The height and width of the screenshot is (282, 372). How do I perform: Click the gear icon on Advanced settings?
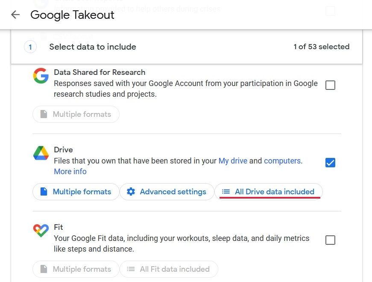131,192
